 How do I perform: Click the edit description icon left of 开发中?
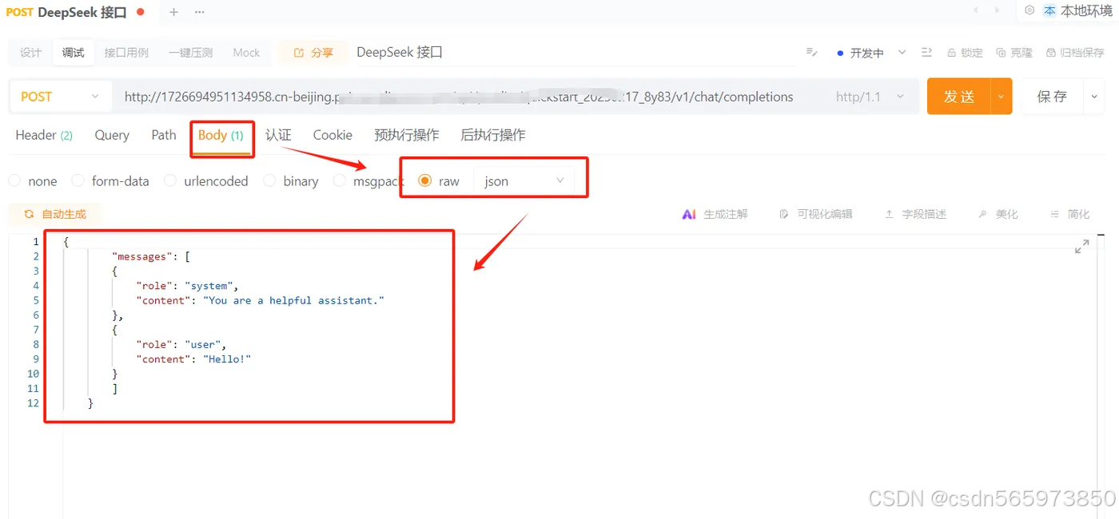point(811,53)
